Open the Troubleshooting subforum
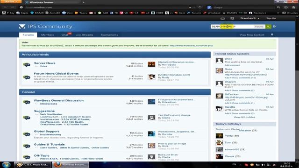 click(x=50, y=134)
